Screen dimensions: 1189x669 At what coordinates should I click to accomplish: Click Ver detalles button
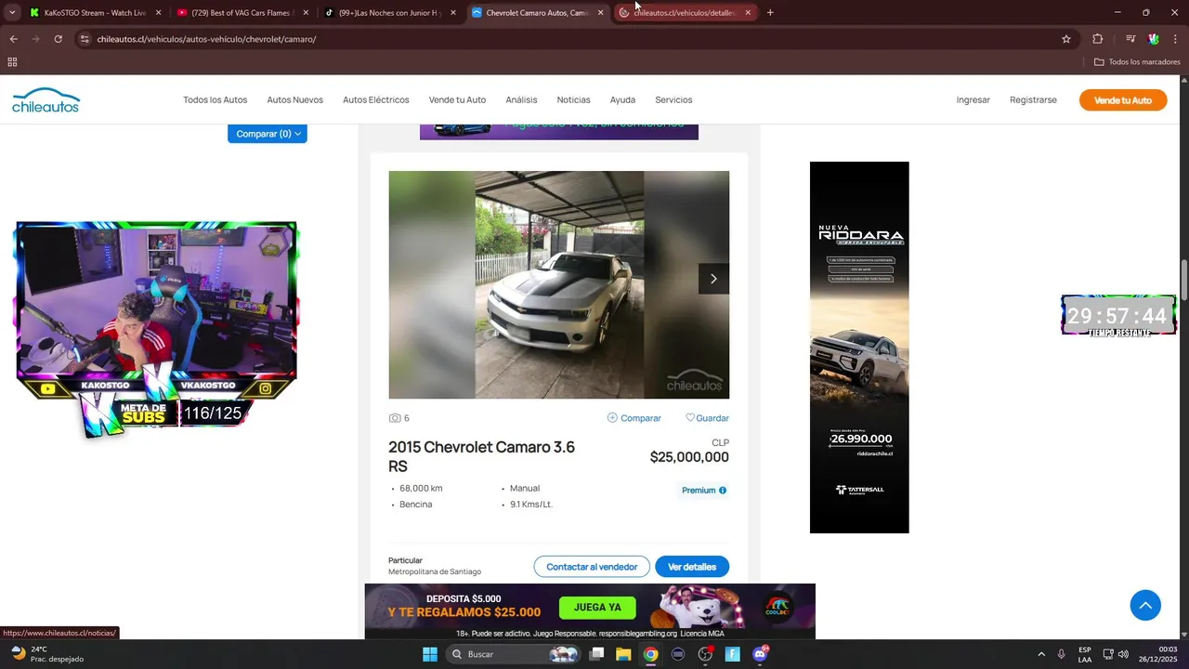692,567
